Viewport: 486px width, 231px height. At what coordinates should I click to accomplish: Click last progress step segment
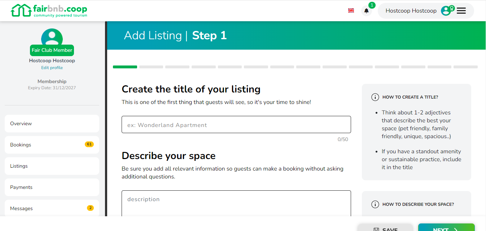[465, 67]
